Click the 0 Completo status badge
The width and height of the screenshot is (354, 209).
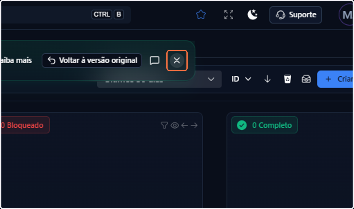pos(265,125)
